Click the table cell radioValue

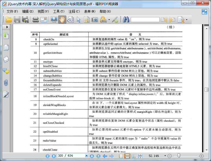pos(49,141)
